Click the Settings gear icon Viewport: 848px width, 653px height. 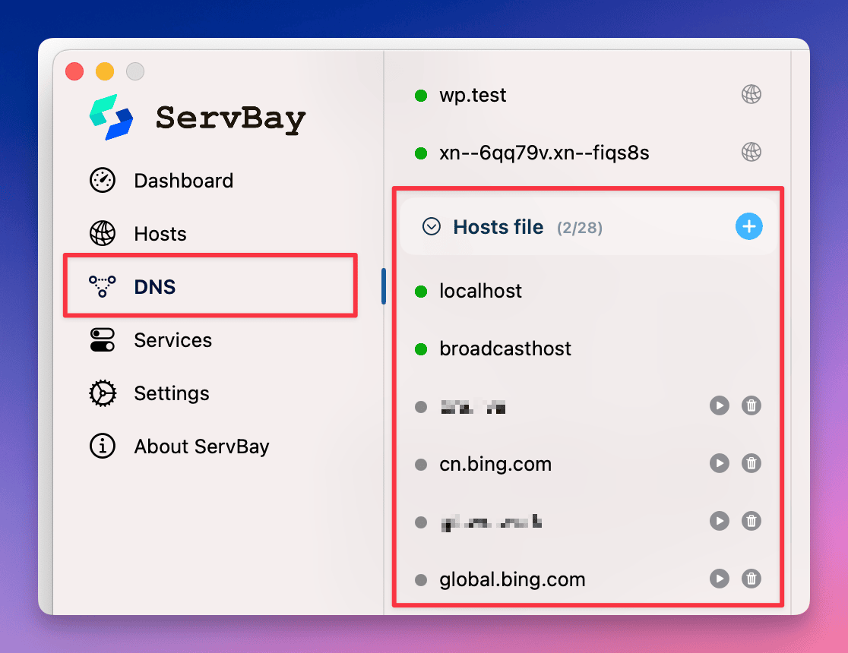[103, 393]
